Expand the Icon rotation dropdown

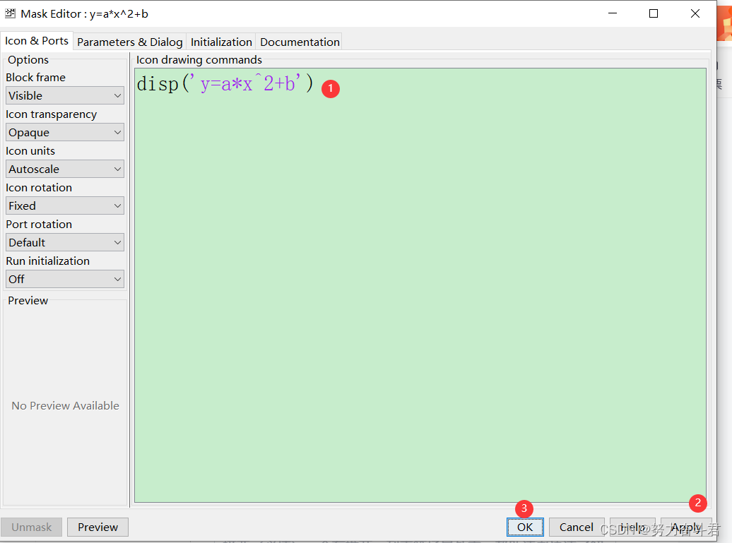[x=64, y=205]
